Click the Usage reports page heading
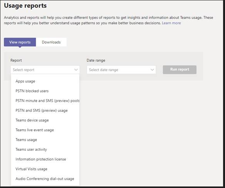The height and width of the screenshot is (188, 225). click(x=25, y=6)
